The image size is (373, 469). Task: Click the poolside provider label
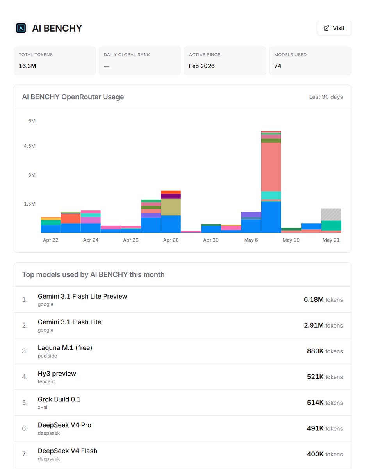click(x=48, y=356)
